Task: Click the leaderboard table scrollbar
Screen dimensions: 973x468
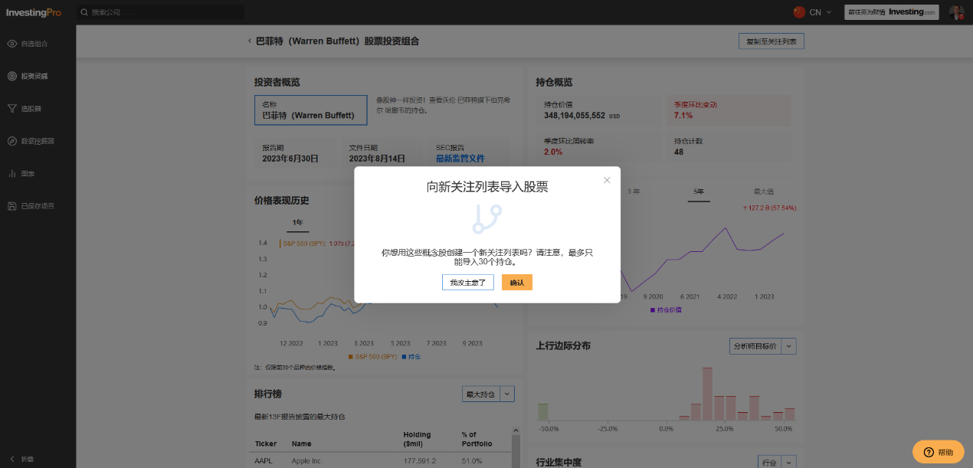Action: [516, 450]
